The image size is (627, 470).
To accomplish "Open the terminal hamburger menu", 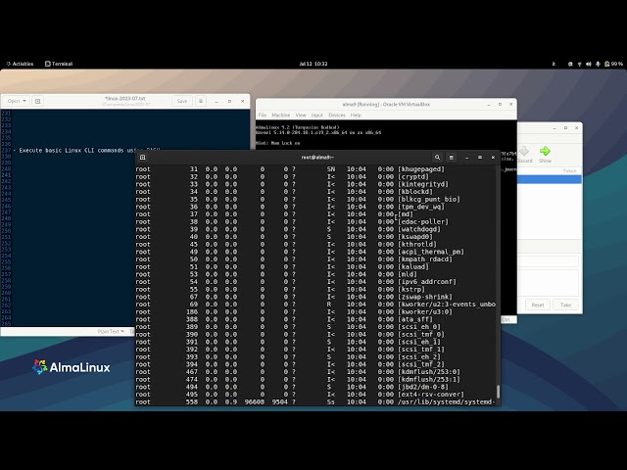I will [x=451, y=158].
